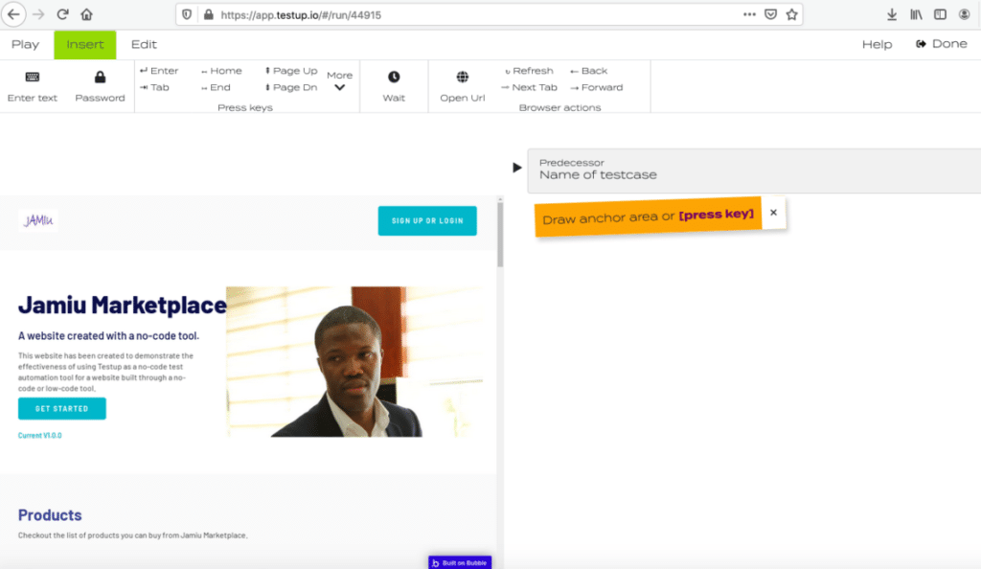Close the Draw anchor area hint
981x569 pixels.
(x=773, y=213)
